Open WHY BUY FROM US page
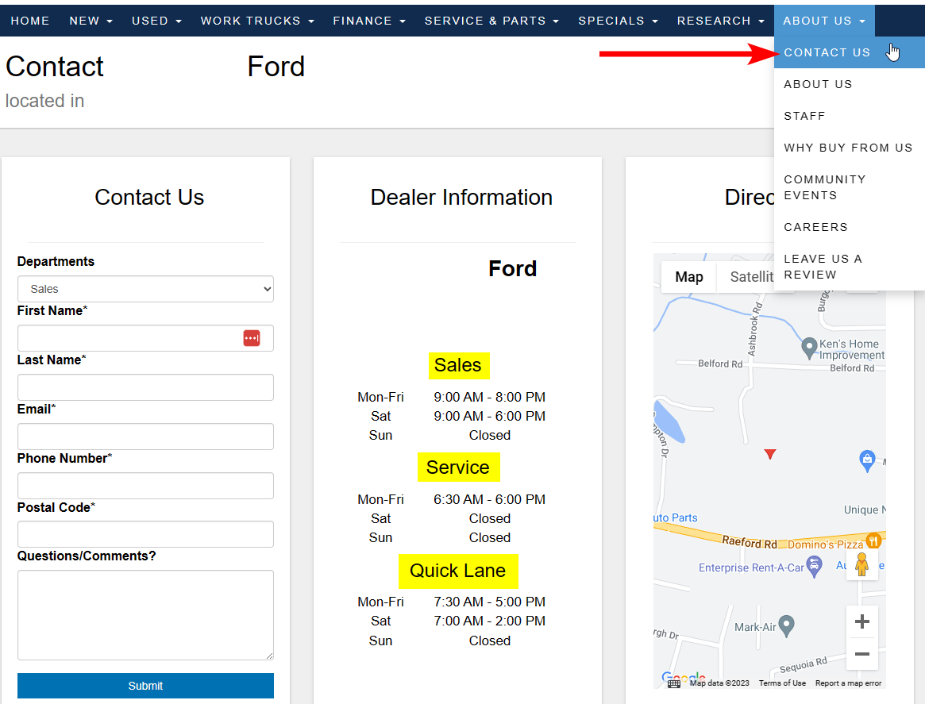The image size is (925, 704). click(x=848, y=148)
